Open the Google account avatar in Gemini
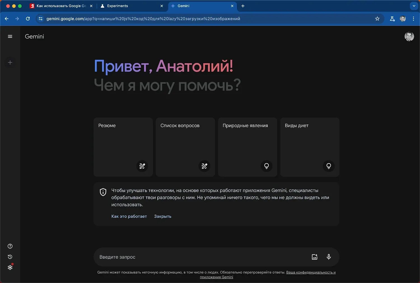 point(409,36)
